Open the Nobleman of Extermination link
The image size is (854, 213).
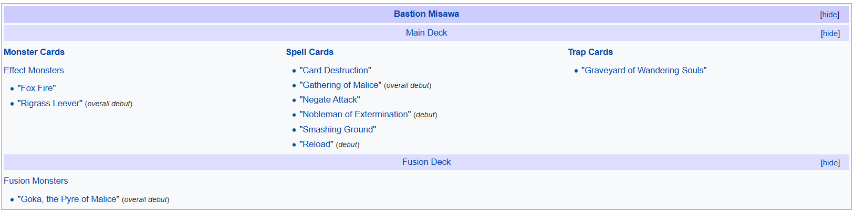point(355,115)
